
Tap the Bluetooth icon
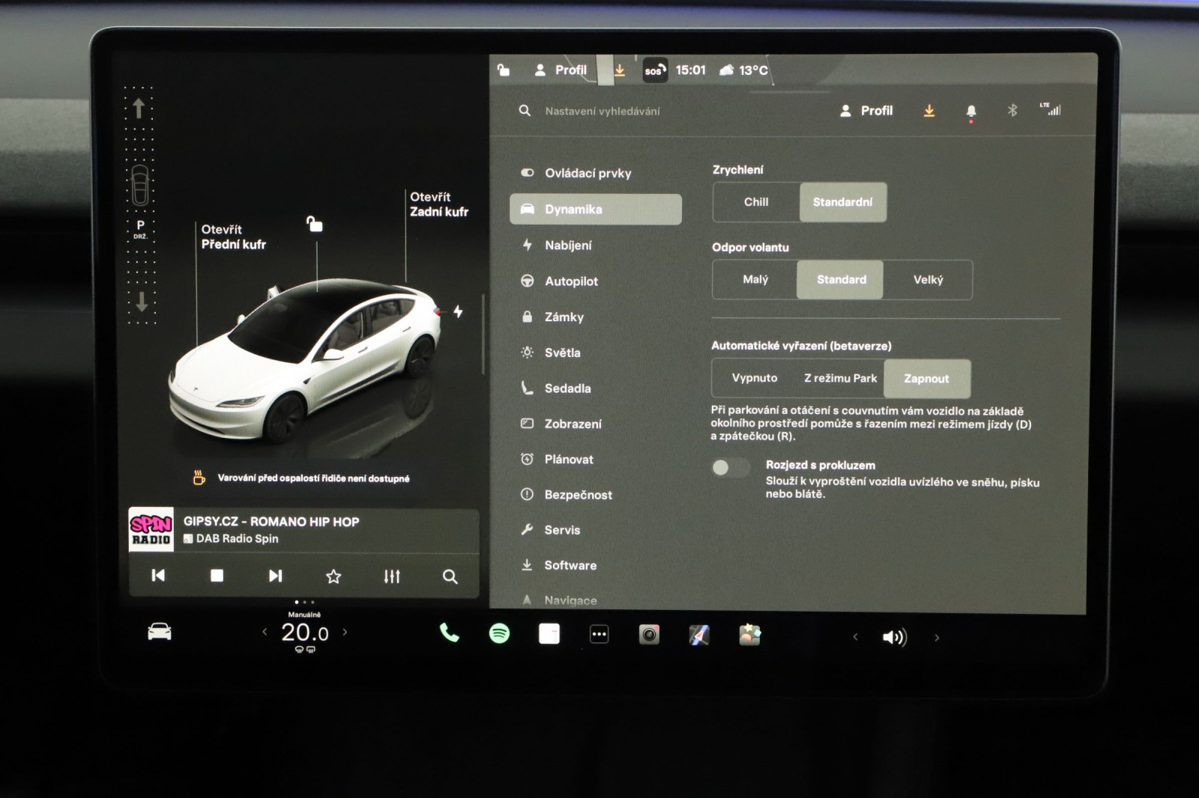tap(1012, 111)
